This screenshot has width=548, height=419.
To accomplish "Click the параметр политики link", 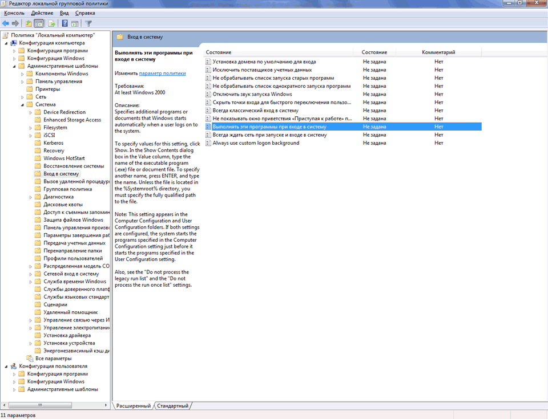I will pyautogui.click(x=162, y=74).
